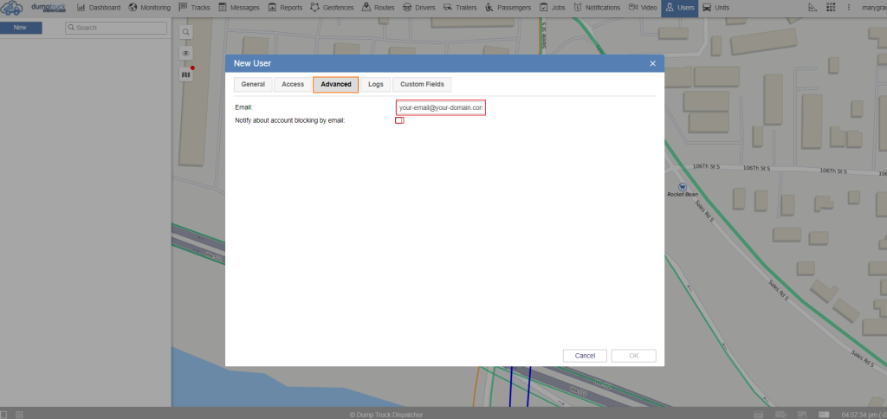Click the map search magnifier icon
Screen dimensions: 887x419
click(x=185, y=32)
